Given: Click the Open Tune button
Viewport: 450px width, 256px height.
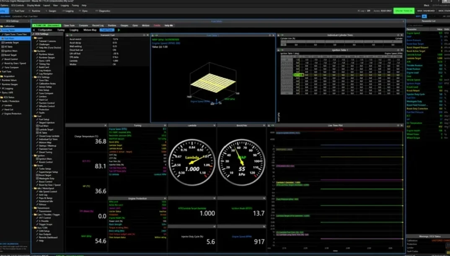Looking at the screenshot, I should click(69, 26).
